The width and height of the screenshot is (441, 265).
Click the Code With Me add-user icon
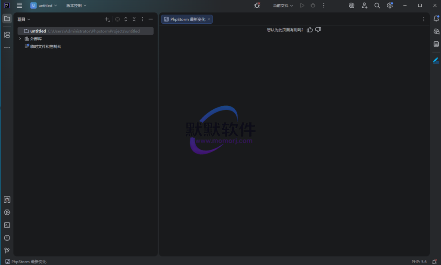click(x=364, y=5)
